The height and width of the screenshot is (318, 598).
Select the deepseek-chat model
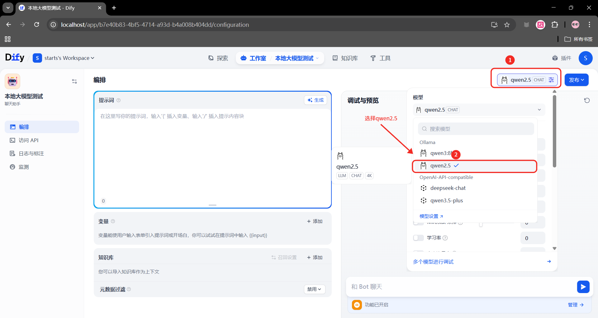click(475, 188)
